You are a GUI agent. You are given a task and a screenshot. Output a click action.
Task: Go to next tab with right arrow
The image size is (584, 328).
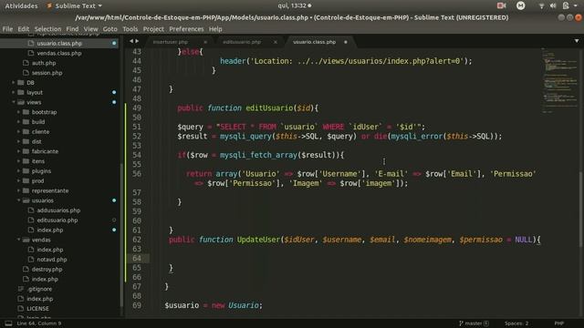[x=137, y=41]
